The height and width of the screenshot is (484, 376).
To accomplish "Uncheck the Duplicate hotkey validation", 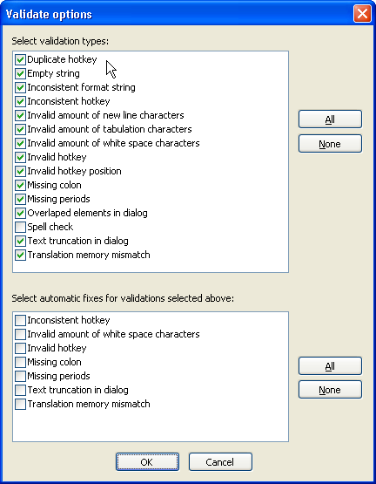I will [20, 59].
